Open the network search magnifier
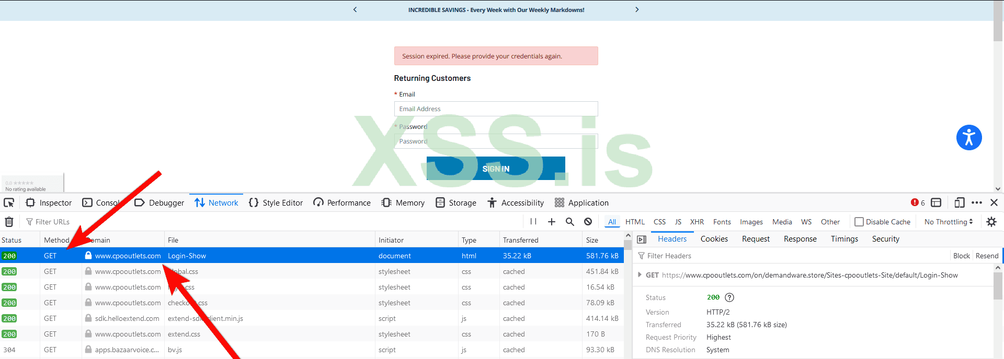This screenshot has height=359, width=1004. pyautogui.click(x=570, y=222)
